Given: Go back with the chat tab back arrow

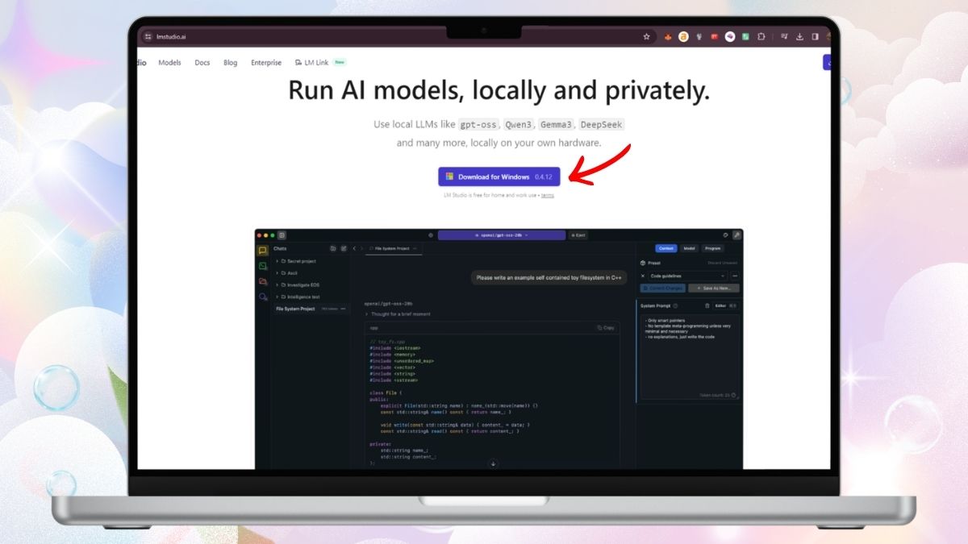Looking at the screenshot, I should [354, 248].
